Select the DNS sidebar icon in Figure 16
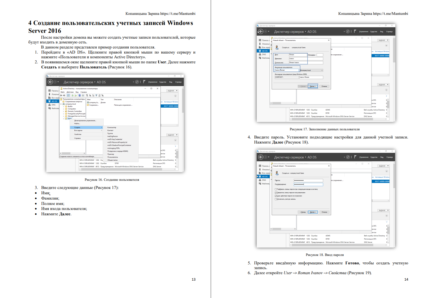 tap(49, 105)
